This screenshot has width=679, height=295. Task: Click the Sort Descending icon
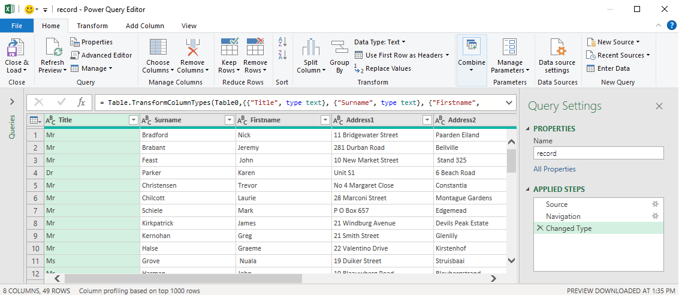click(x=282, y=55)
